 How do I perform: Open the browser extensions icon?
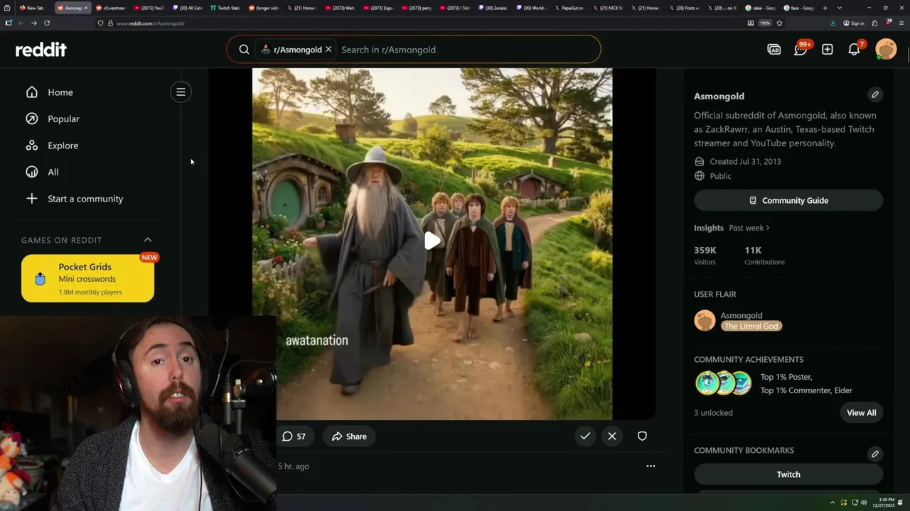874,23
